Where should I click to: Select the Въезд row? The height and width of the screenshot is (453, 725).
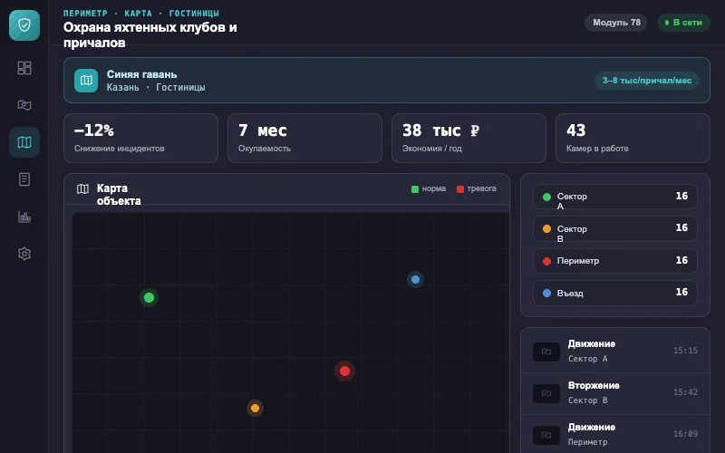pos(615,293)
